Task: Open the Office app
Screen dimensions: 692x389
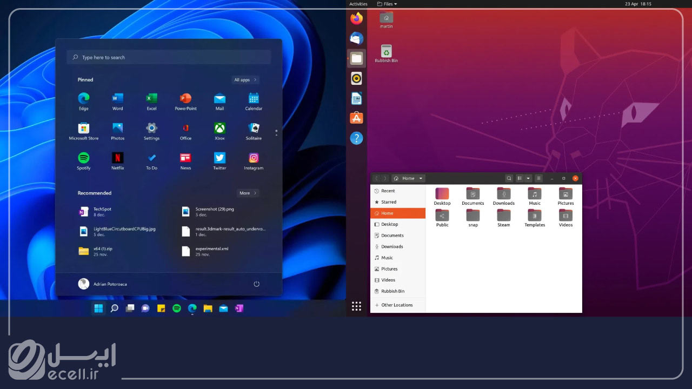Action: tap(185, 131)
